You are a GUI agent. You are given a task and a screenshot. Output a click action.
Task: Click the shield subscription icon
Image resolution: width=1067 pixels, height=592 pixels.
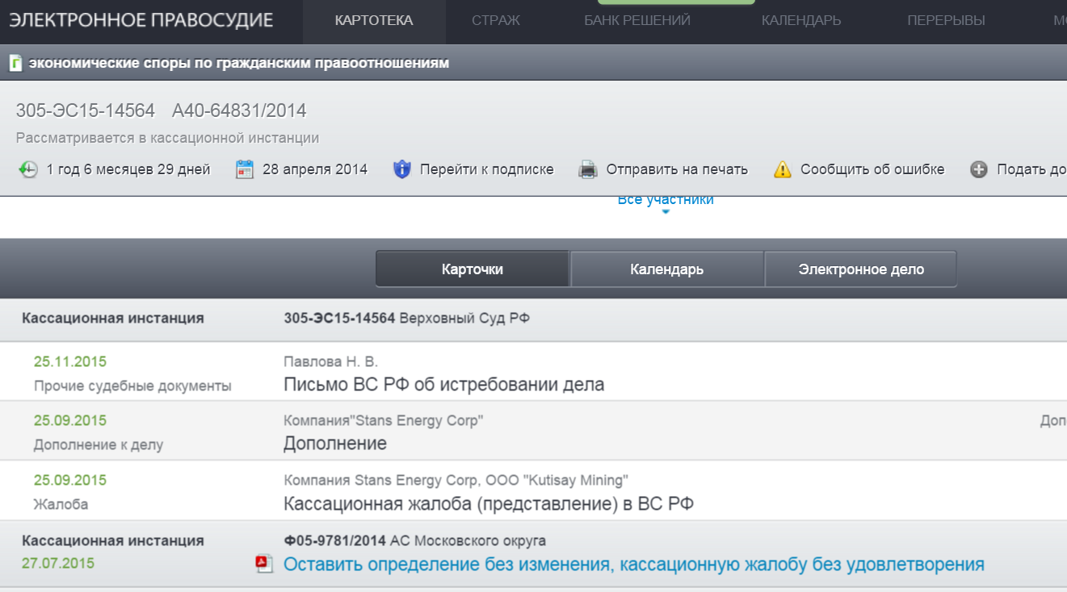402,169
